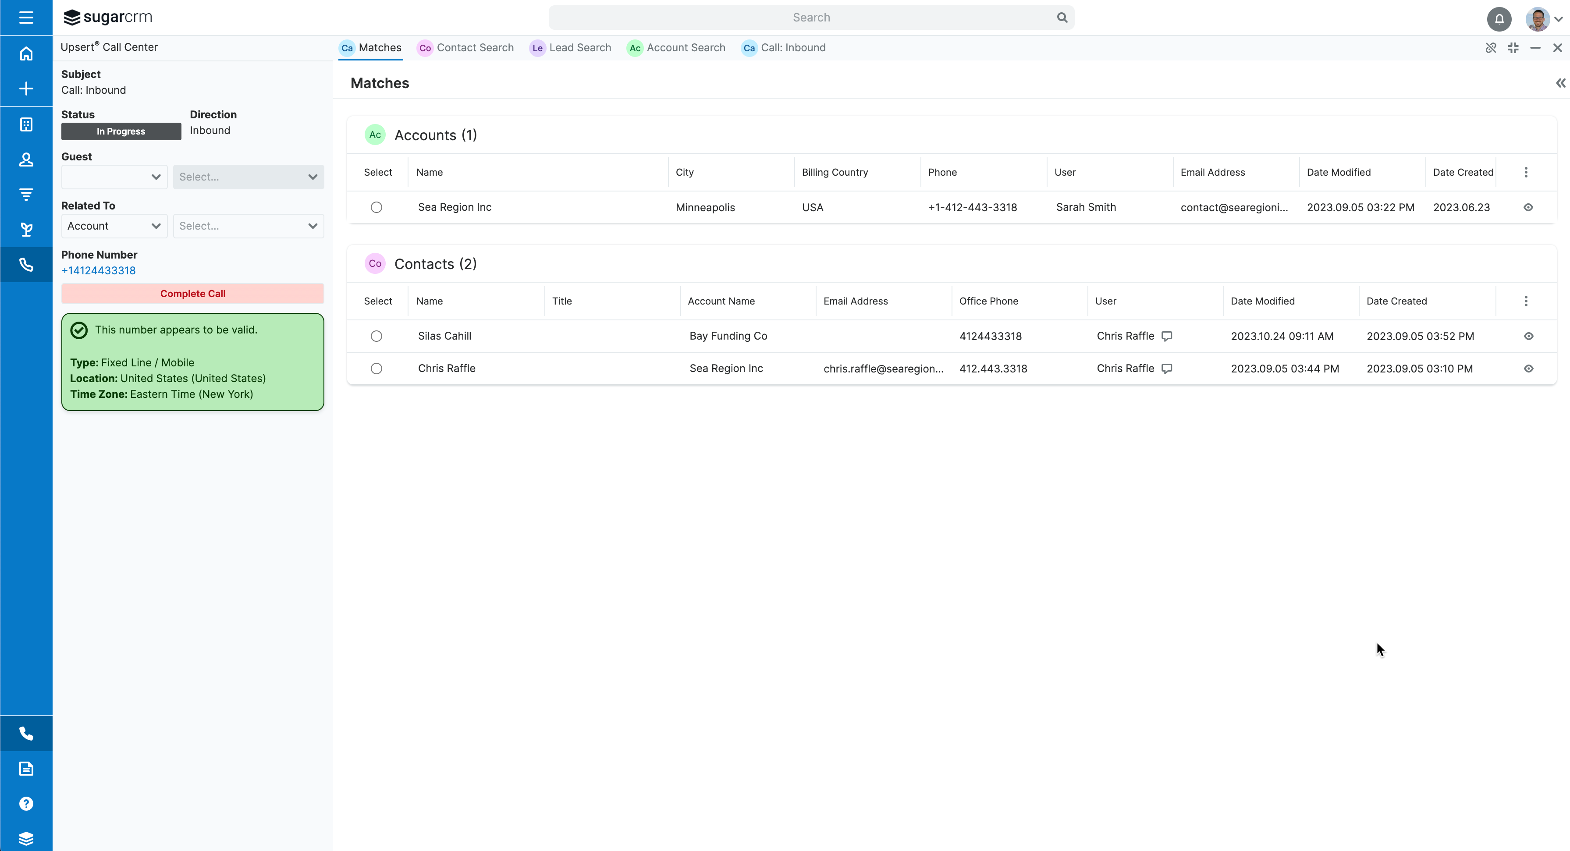Expand the Guest Select... dropdown
The image size is (1570, 851).
[x=248, y=177]
